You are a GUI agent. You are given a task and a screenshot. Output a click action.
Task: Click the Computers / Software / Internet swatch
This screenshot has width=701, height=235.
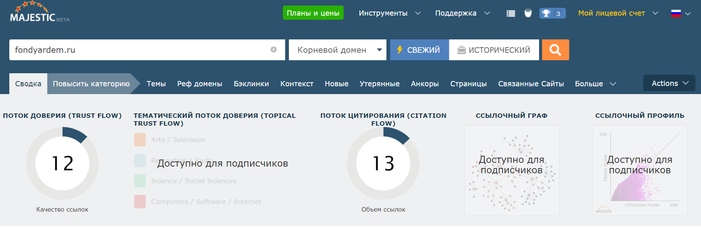pos(140,202)
